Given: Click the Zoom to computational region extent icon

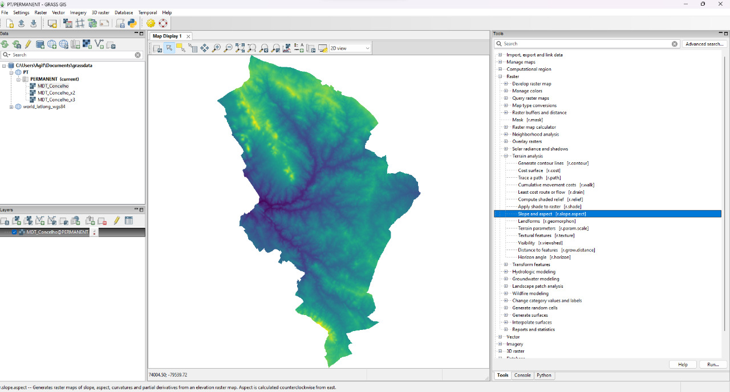Looking at the screenshot, I should 252,48.
